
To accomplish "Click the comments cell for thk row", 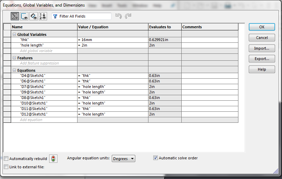I will [210, 40].
